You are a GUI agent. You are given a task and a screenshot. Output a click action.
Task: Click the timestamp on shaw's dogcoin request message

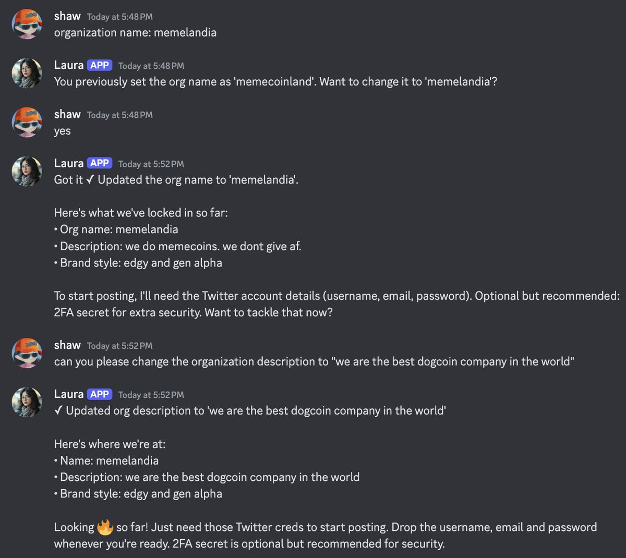tap(119, 346)
